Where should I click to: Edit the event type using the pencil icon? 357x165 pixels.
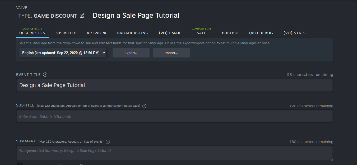pyautogui.click(x=82, y=16)
